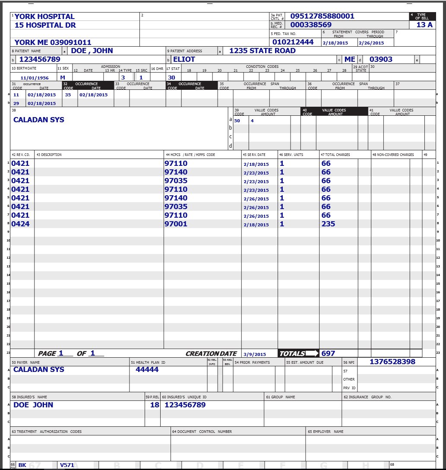Click the birthdate 11/01/1956
The width and height of the screenshot is (446, 470).
tap(35, 78)
